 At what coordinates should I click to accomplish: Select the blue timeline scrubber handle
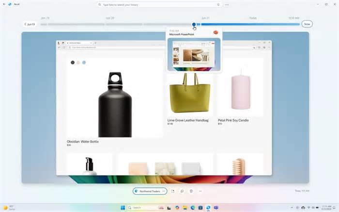(x=194, y=24)
